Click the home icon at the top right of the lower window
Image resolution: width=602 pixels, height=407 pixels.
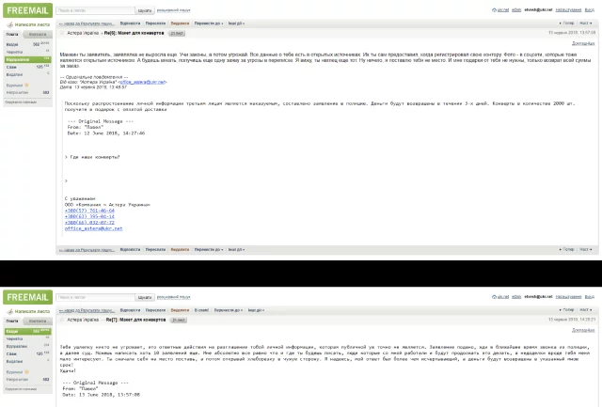[x=494, y=297]
